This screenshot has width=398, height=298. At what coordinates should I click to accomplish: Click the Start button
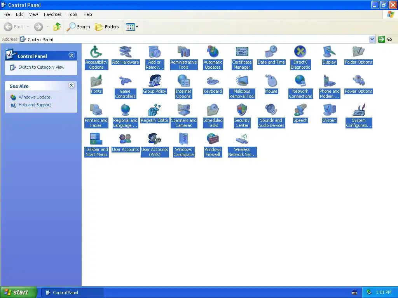(18, 293)
